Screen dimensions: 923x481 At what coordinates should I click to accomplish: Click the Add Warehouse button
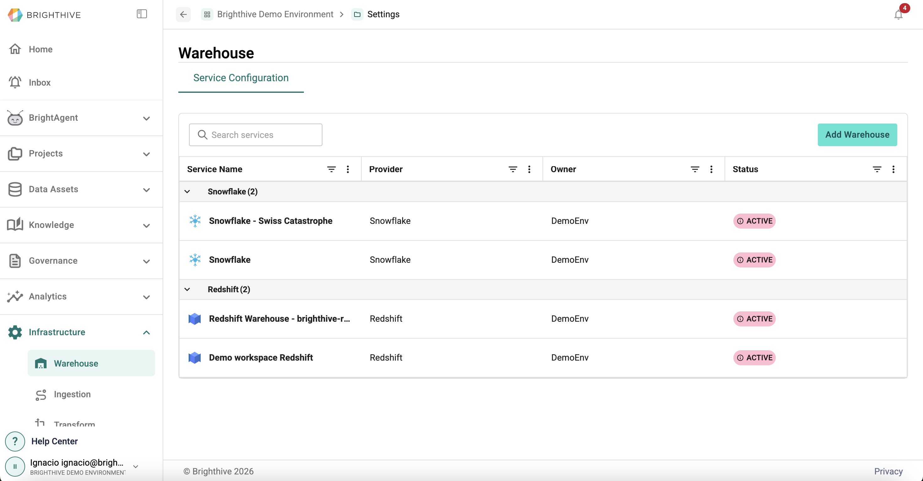(857, 135)
